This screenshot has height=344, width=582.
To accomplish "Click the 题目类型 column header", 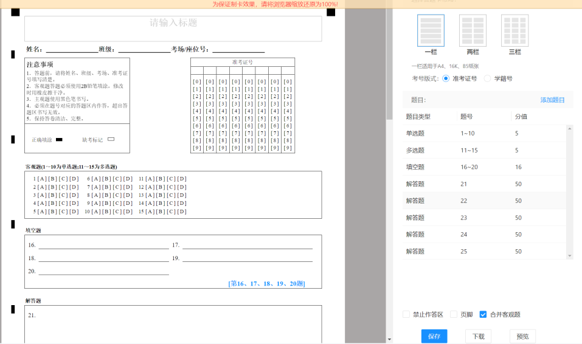I will click(418, 117).
